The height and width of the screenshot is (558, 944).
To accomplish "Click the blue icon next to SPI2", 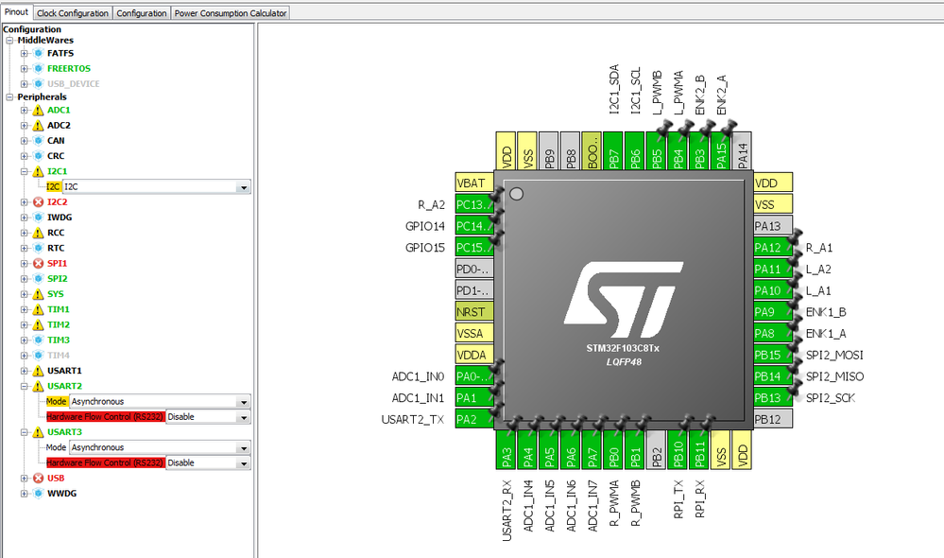I will coord(38,278).
